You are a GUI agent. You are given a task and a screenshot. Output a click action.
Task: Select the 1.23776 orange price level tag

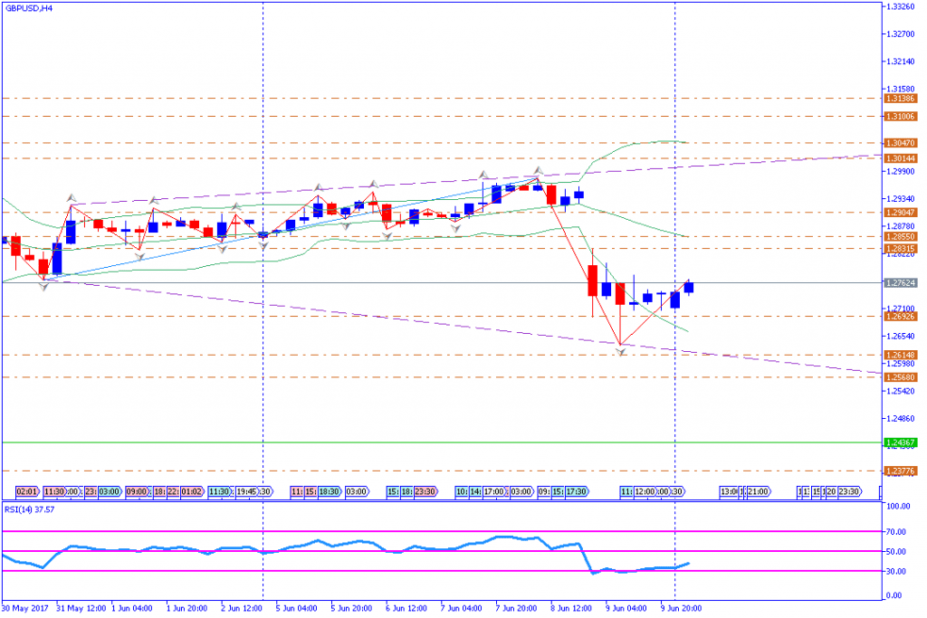[x=901, y=471]
